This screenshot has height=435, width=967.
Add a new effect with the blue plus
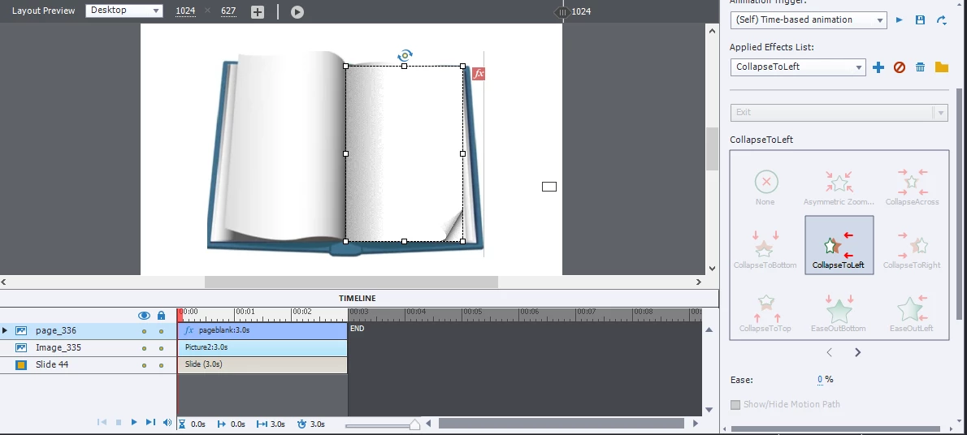(x=878, y=67)
